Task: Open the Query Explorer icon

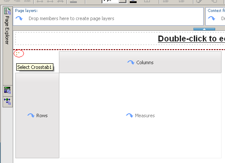Action: point(8,91)
